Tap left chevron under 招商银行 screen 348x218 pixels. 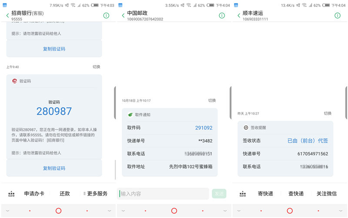pos(7,211)
